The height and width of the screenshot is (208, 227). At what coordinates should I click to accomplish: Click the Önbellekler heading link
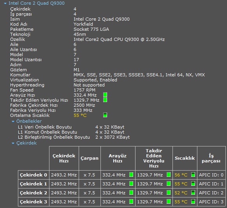click(x=29, y=121)
